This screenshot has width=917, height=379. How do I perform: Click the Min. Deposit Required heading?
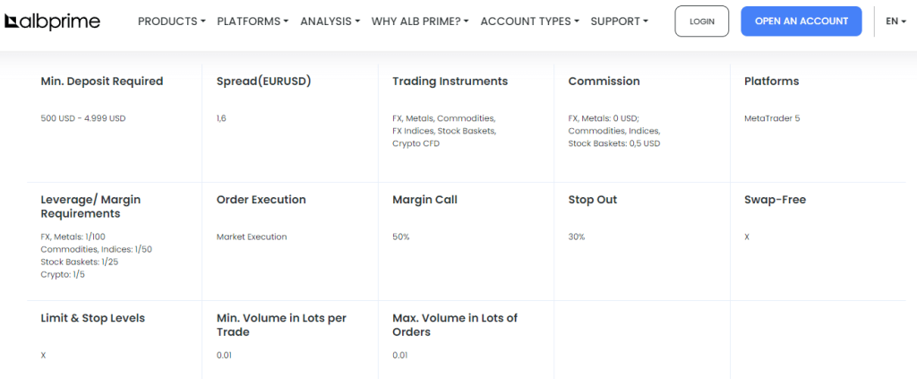click(102, 82)
